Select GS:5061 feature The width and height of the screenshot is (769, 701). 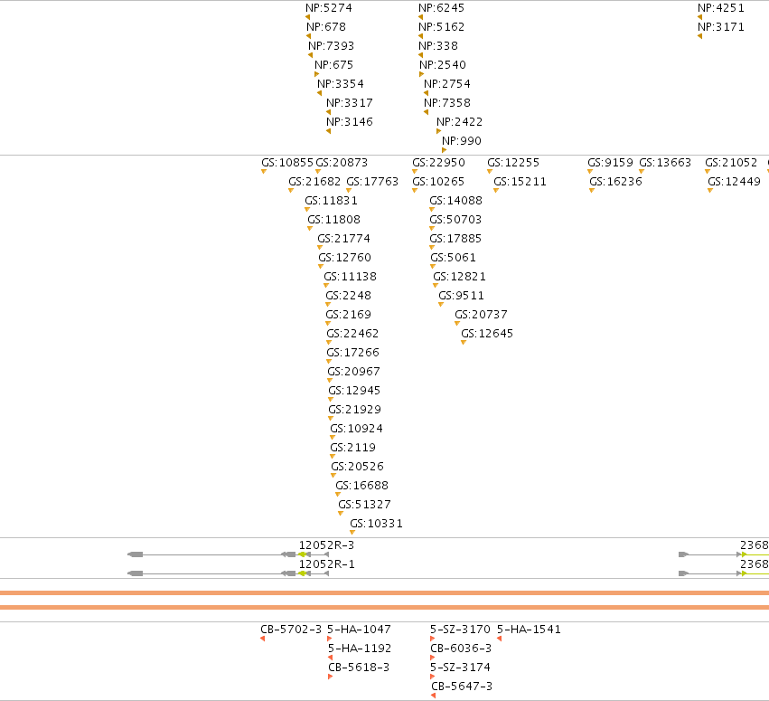click(x=453, y=258)
